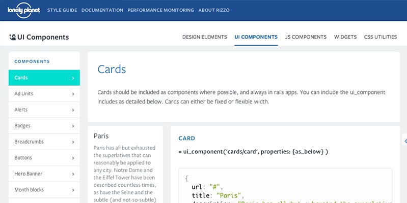Expand the Cards sidebar chevron

pyautogui.click(x=73, y=78)
